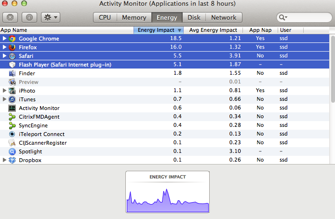Screen dimensions: 335x219
Task: Switch to the CPU tab
Action: 105,17
